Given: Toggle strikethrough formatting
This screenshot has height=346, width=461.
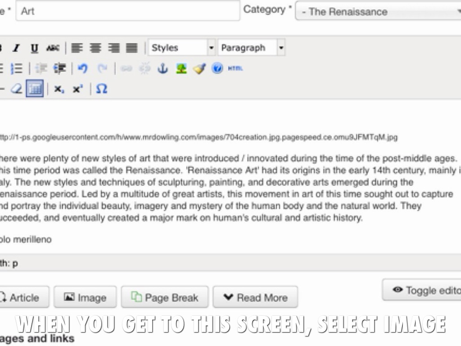Looking at the screenshot, I should [x=53, y=48].
